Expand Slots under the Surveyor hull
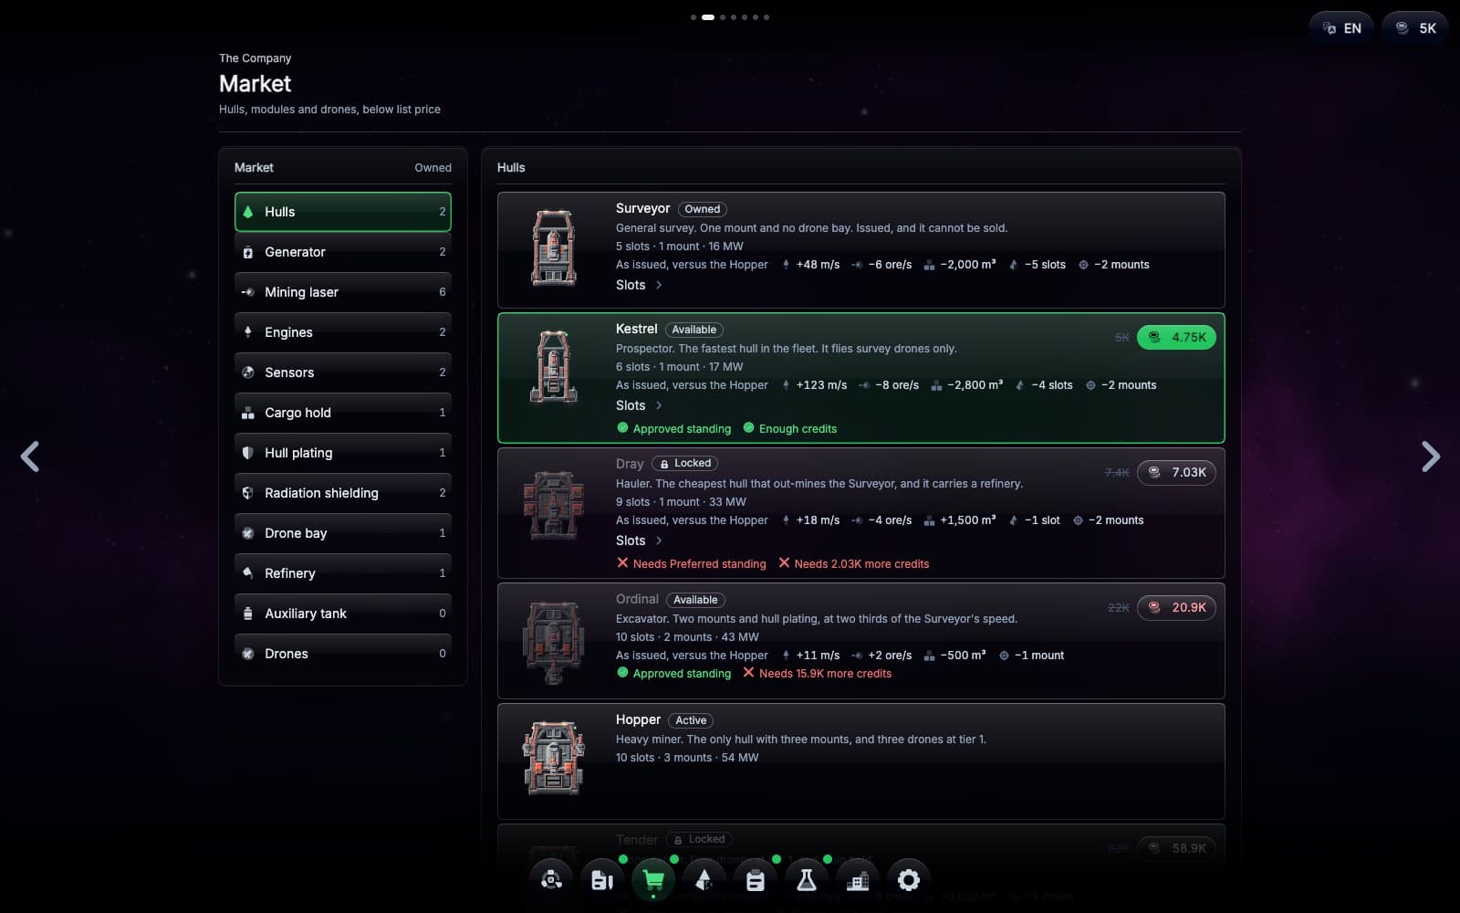The image size is (1460, 913). (x=639, y=285)
